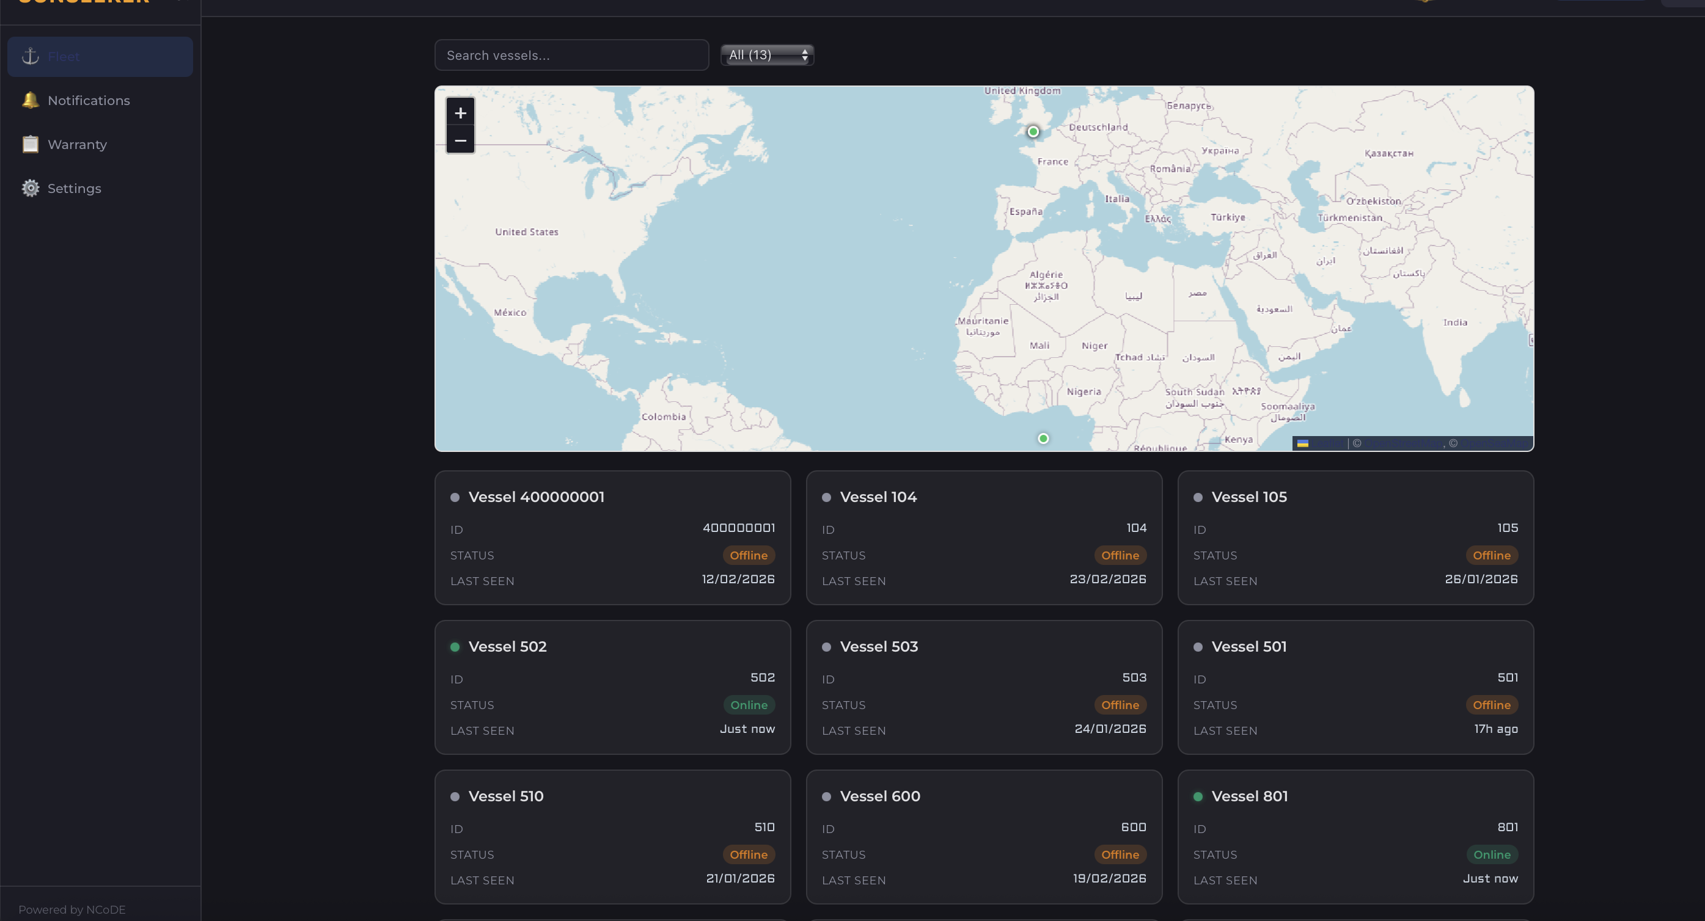Select the Fleet anchor icon in sidebar
This screenshot has height=921, width=1705.
[x=30, y=56]
